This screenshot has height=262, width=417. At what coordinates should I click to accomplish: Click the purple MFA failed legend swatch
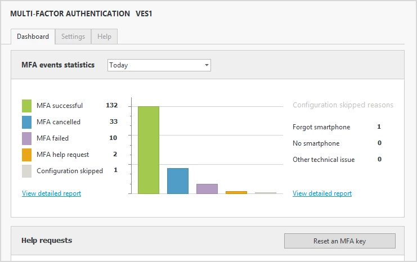(26, 138)
